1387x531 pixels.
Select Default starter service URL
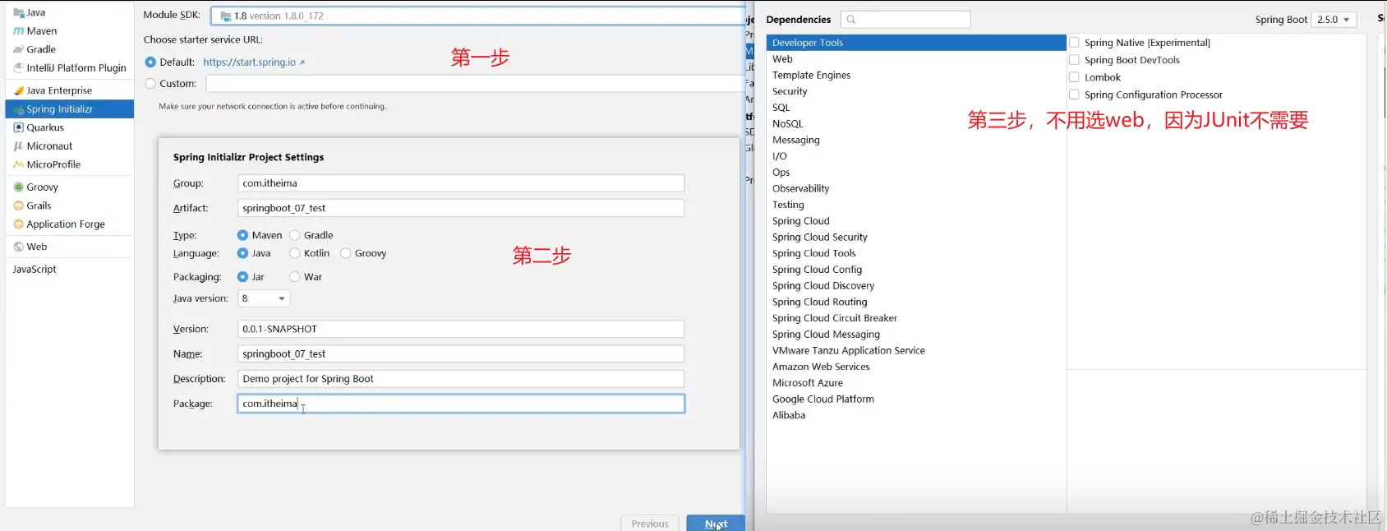150,62
